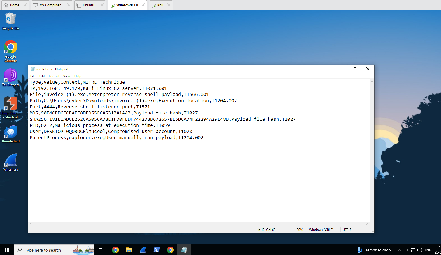Open first Chrome icon in taskbar

click(115, 250)
